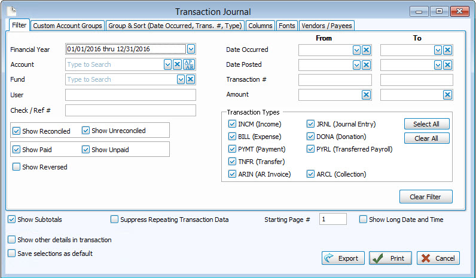Toggle Suppress Repeating Transaction Data

[x=115, y=220]
